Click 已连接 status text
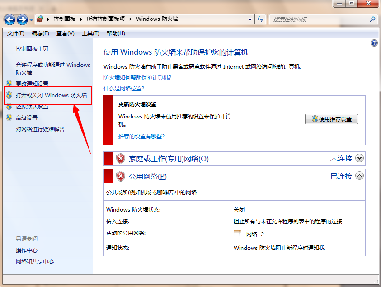This screenshot has width=381, height=287. 341,176
